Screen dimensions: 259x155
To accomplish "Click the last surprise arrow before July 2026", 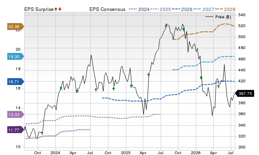I will [219, 86].
